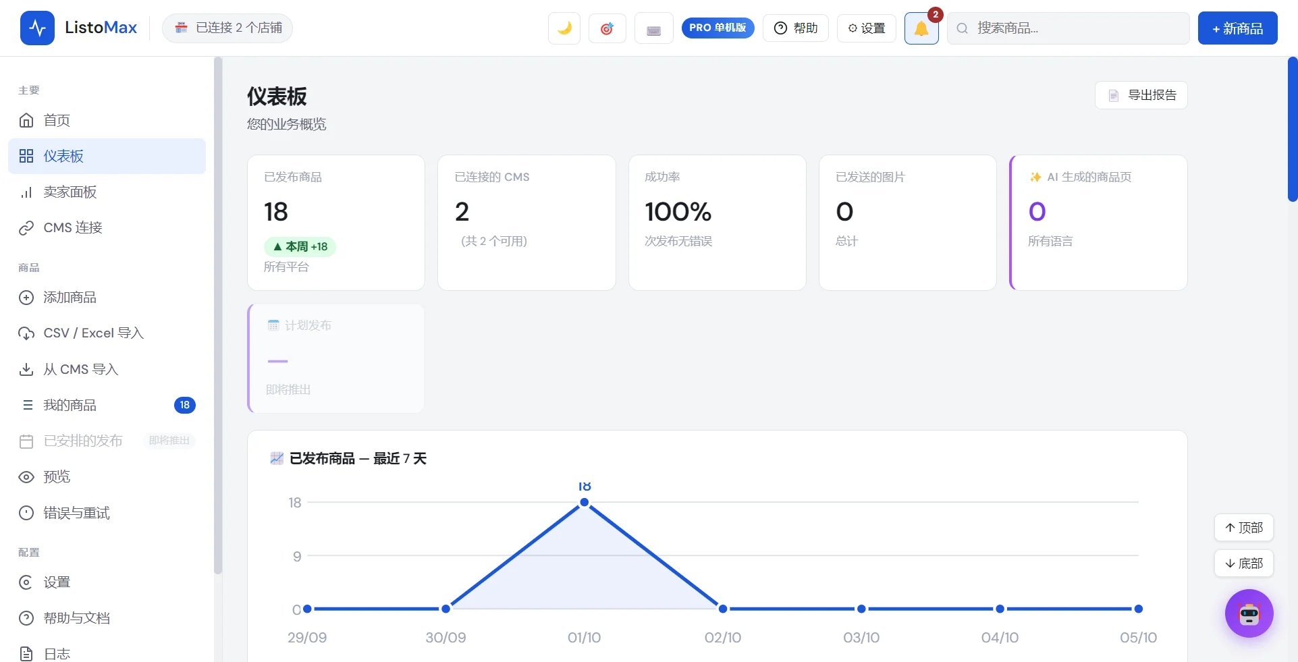1298x662 pixels.
Task: Click the sidebar vertical scrollbar
Action: pos(218,315)
